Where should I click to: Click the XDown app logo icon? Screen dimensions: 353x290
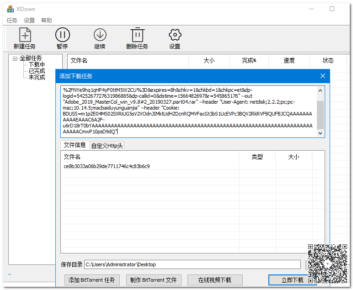pyautogui.click(x=10, y=9)
